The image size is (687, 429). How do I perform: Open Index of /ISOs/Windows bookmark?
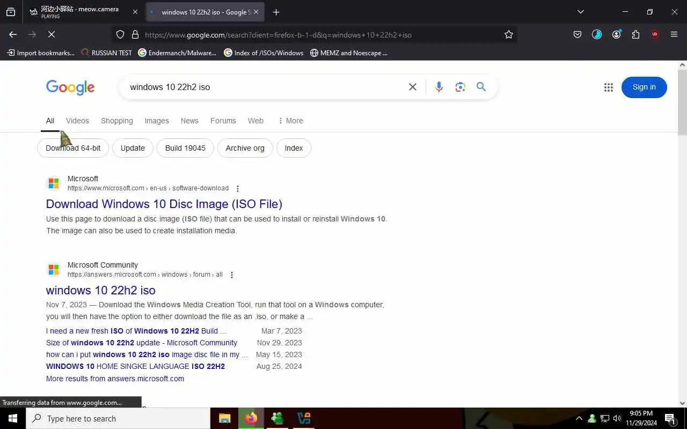tap(264, 53)
